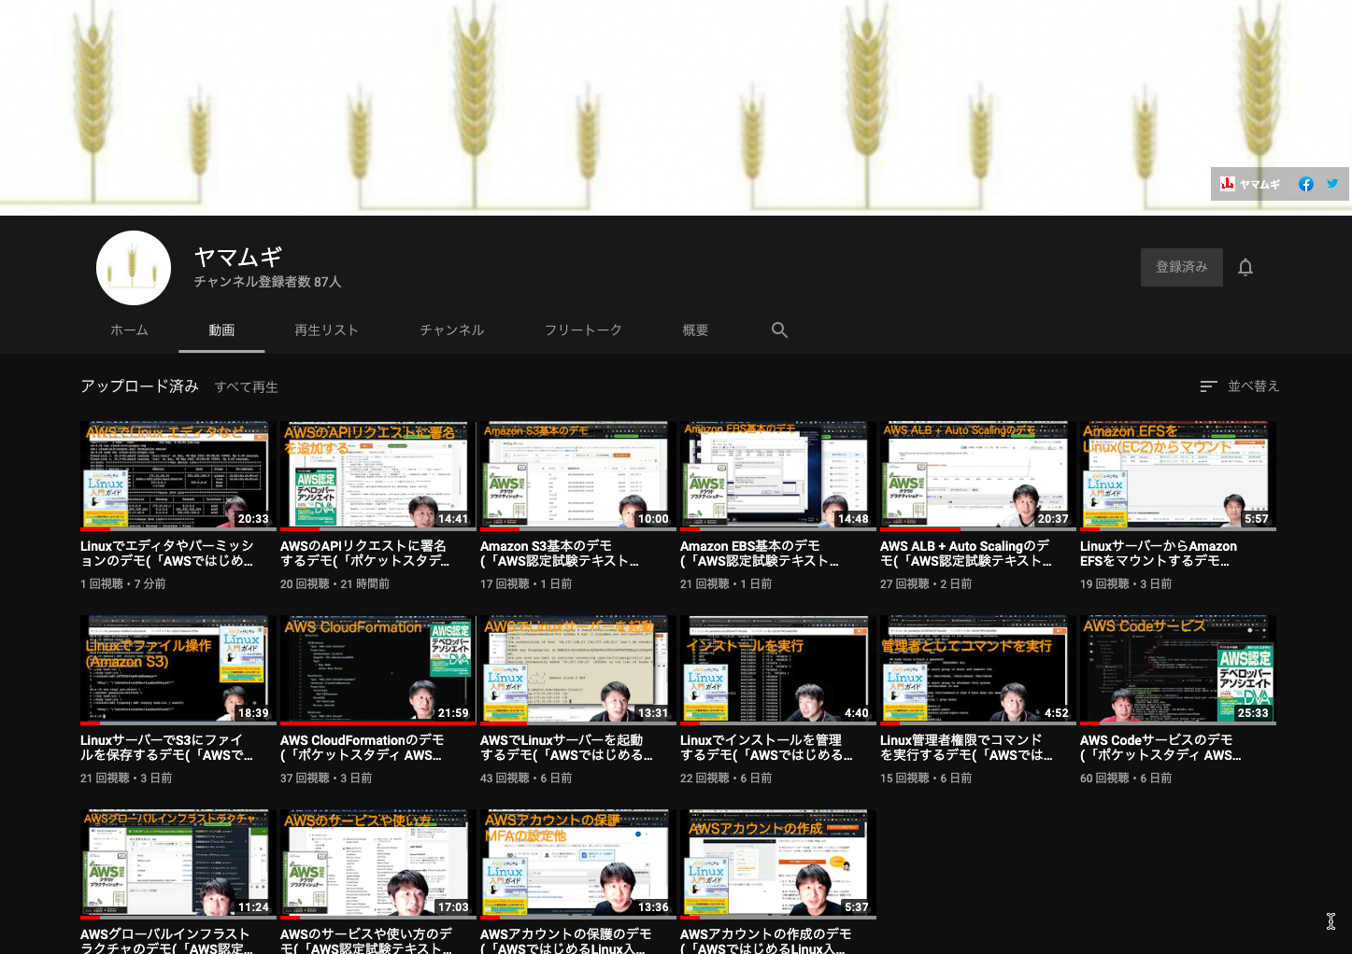Click the text 43 回視聴・6 日前
This screenshot has height=954, width=1352.
(x=526, y=779)
